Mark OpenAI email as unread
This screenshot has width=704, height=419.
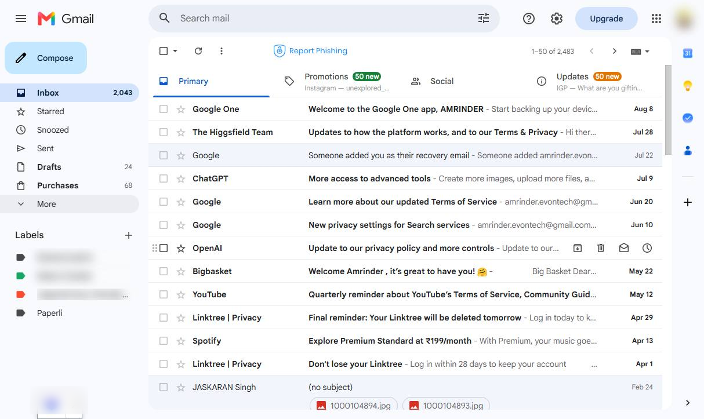pyautogui.click(x=624, y=248)
